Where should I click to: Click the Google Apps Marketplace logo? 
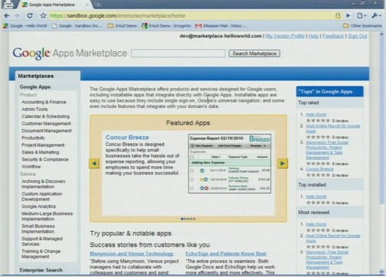pyautogui.click(x=70, y=53)
